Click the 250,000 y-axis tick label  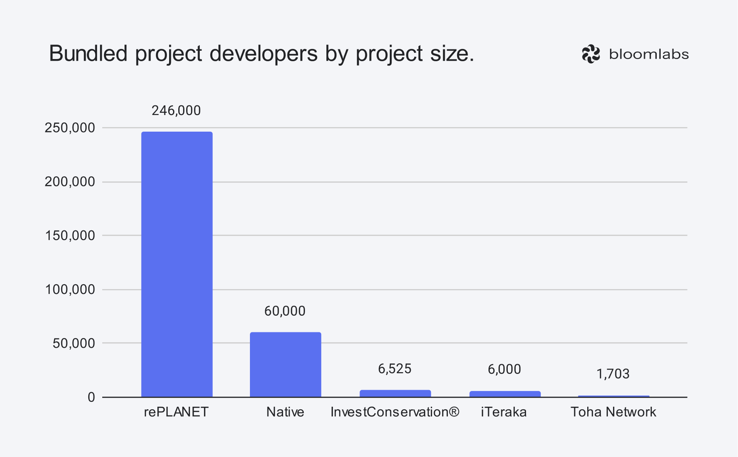[x=70, y=128]
